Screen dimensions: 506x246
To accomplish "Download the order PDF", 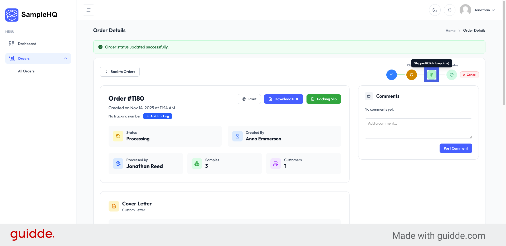I will point(284,99).
